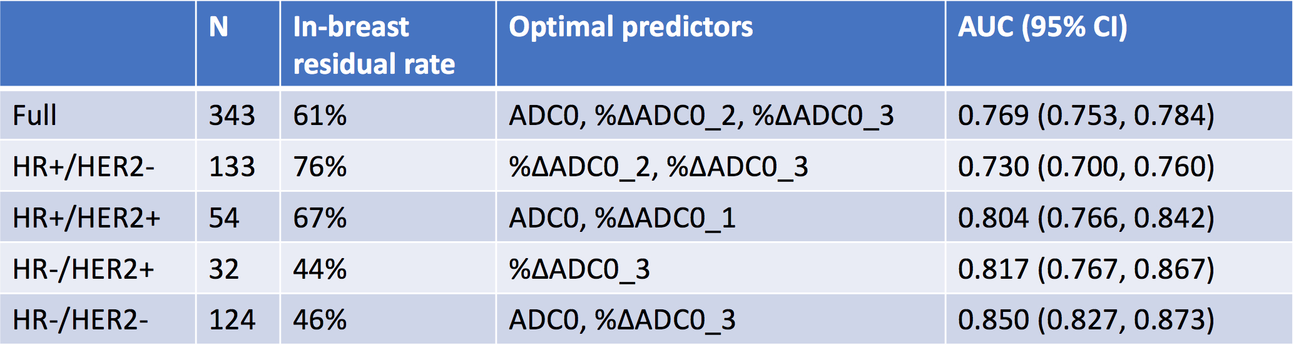
Task: Click the 'HR-/HER2+' row label
Action: (83, 269)
